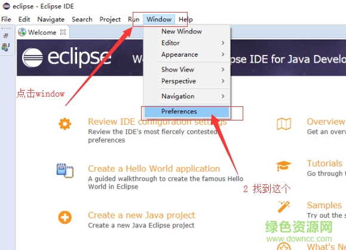Image resolution: width=346 pixels, height=250 pixels.
Task: Expand the Show View submenu
Action: pos(186,69)
